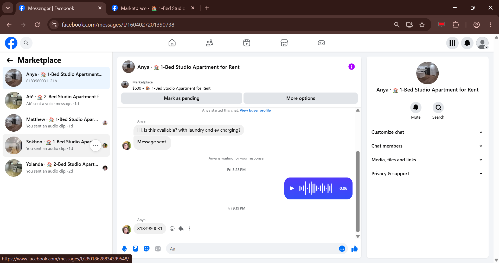
Task: Search in conversation using right panel icon
Action: click(x=438, y=107)
